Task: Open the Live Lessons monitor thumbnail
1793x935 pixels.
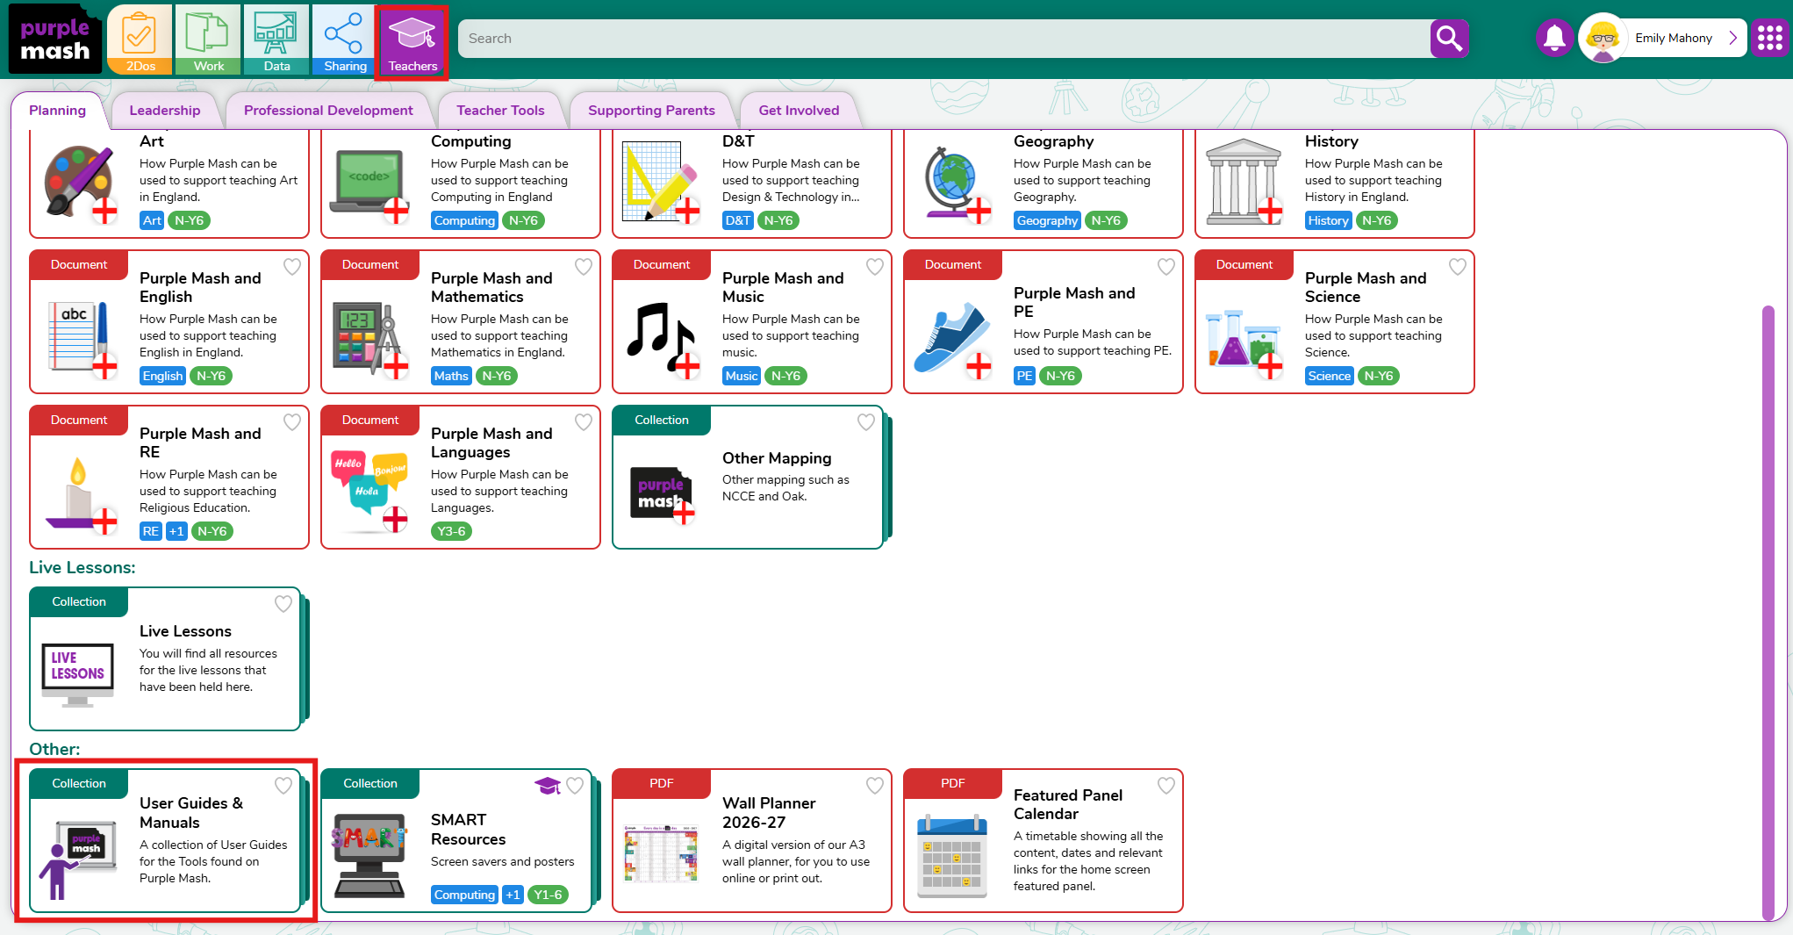Action: 77,674
